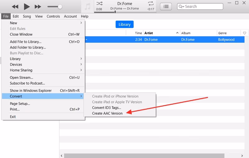Choose Add File to Library
This screenshot has width=249, height=158.
(x=43, y=42)
